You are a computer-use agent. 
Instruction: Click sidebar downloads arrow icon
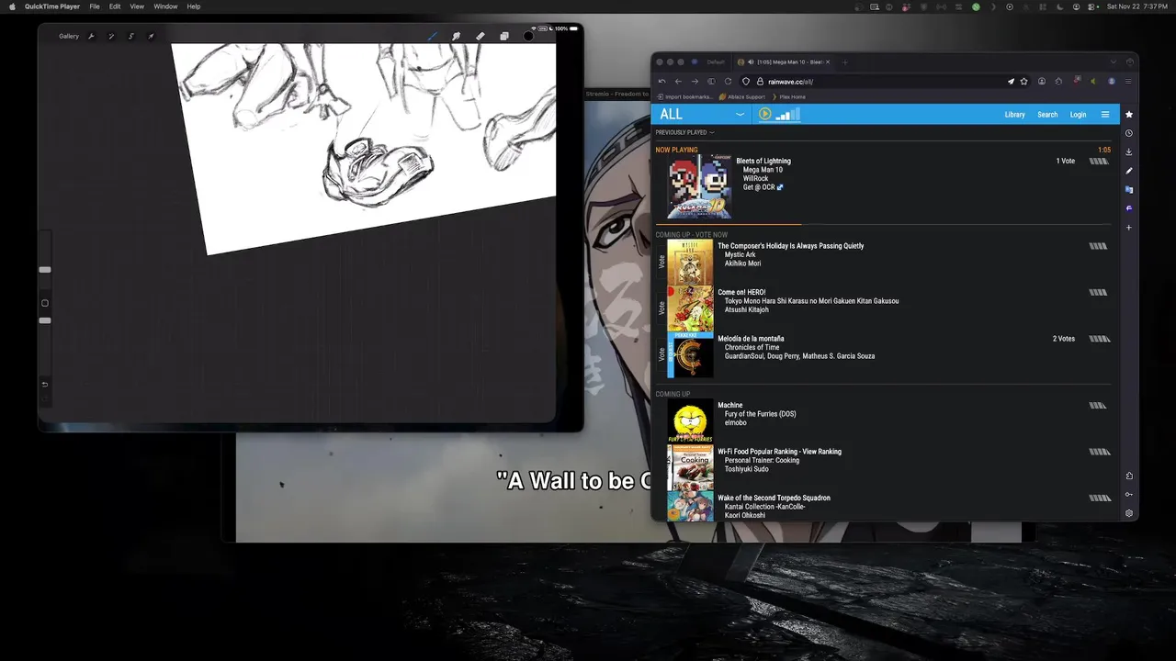[x=1129, y=151]
